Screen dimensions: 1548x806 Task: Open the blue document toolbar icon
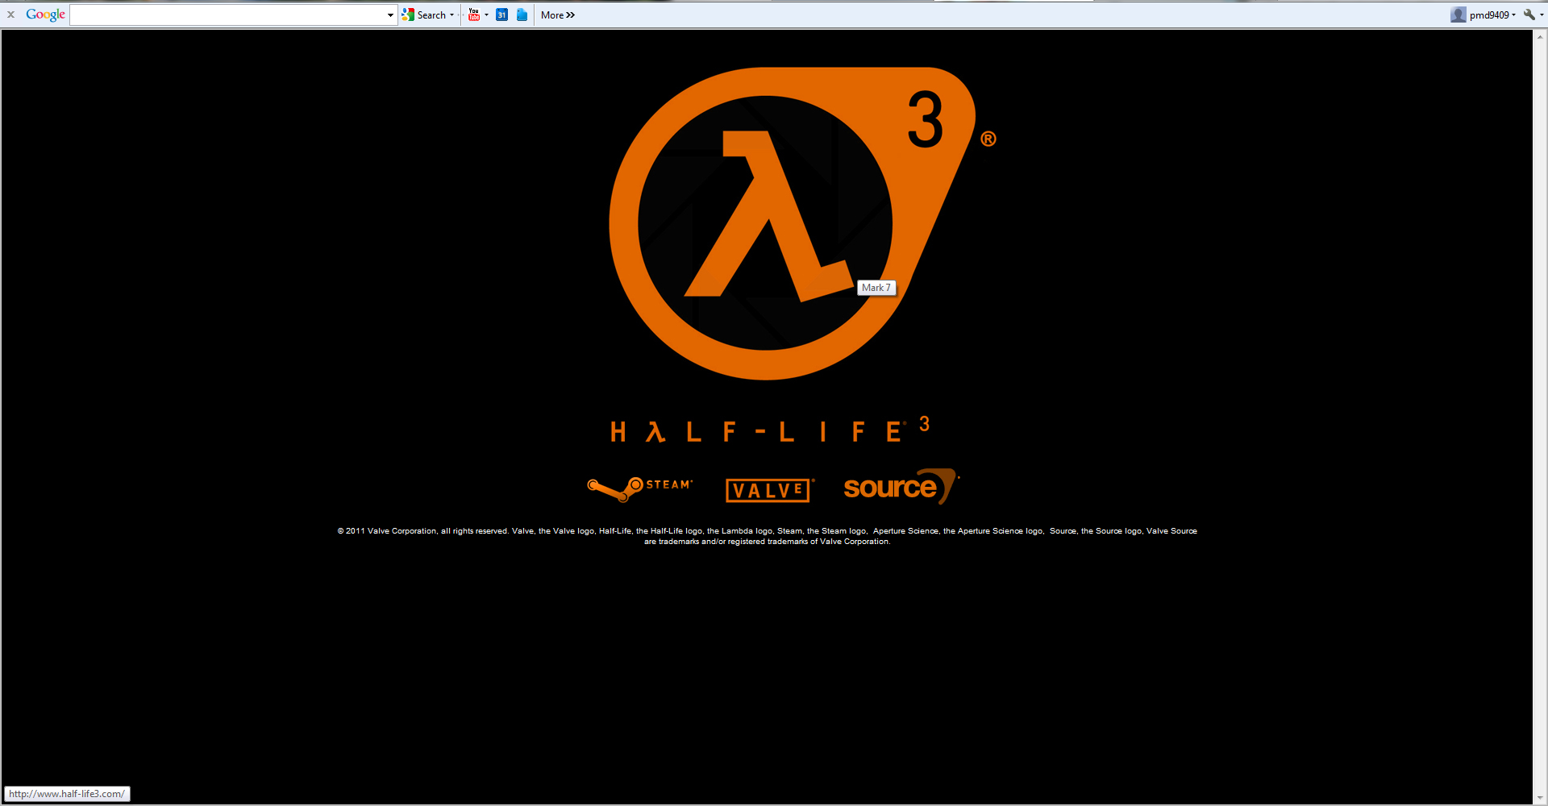click(x=522, y=15)
